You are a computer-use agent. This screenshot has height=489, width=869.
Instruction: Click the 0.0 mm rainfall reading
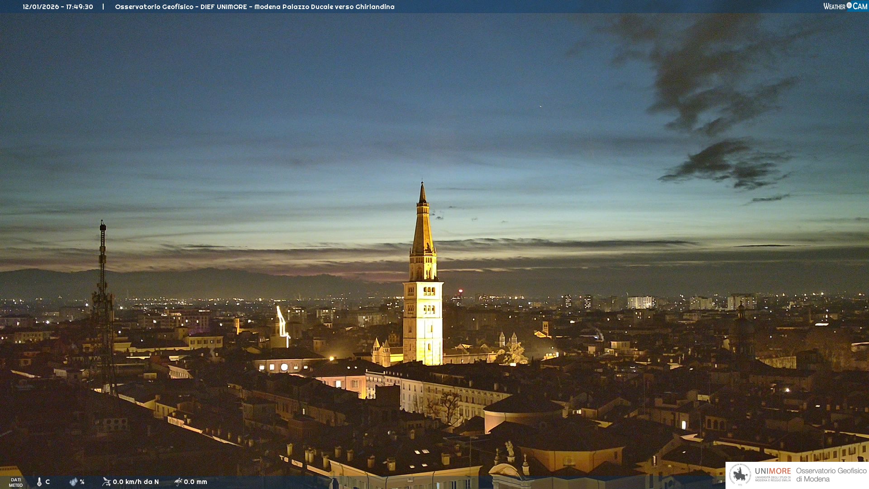coord(196,482)
